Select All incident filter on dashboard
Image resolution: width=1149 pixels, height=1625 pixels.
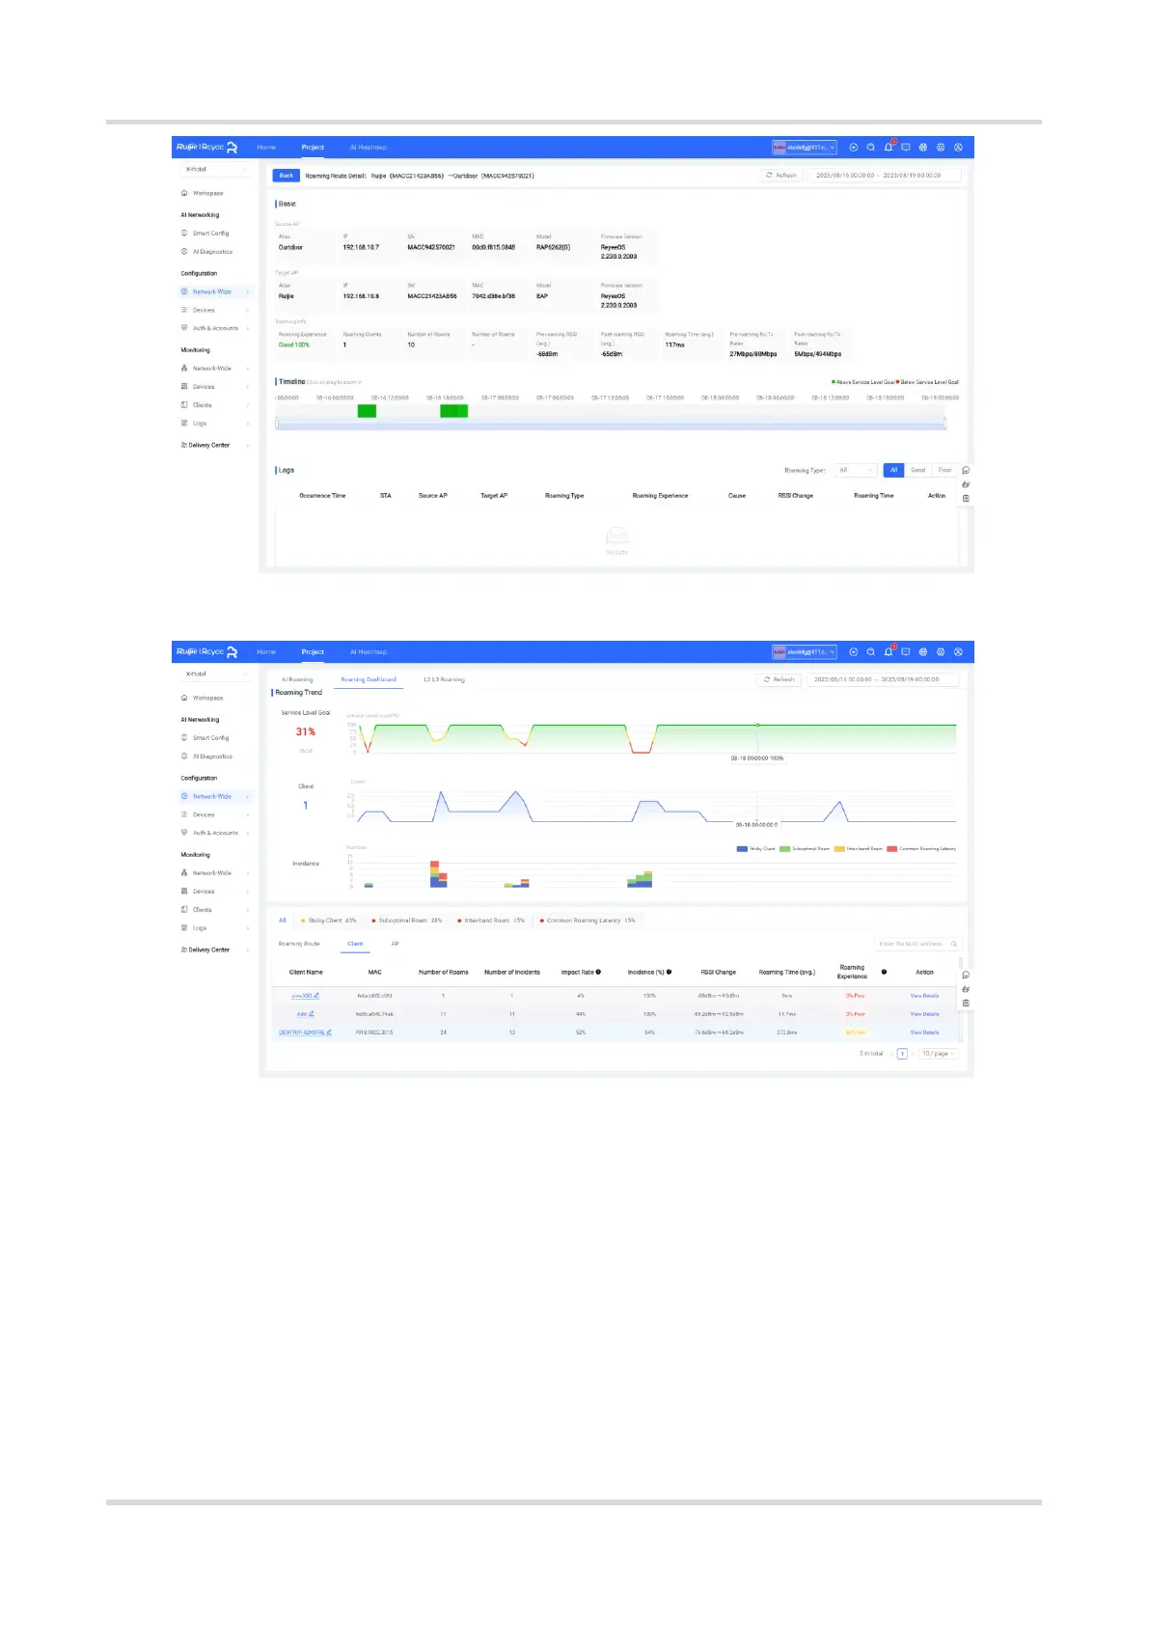point(283,921)
